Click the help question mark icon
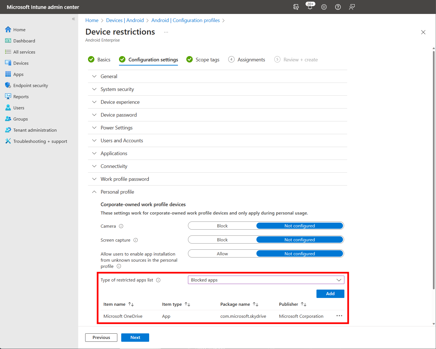This screenshot has width=436, height=349. tap(338, 7)
